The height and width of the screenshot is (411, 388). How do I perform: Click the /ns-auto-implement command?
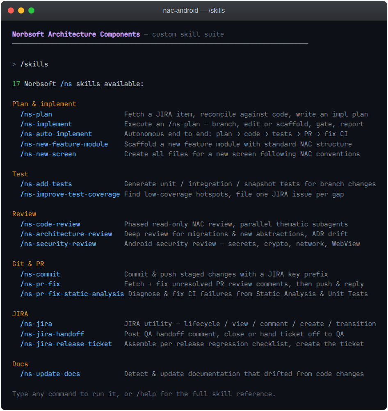coord(56,134)
